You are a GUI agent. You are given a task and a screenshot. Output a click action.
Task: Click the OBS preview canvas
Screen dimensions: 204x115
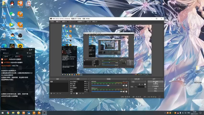pyautogui.click(x=107, y=50)
